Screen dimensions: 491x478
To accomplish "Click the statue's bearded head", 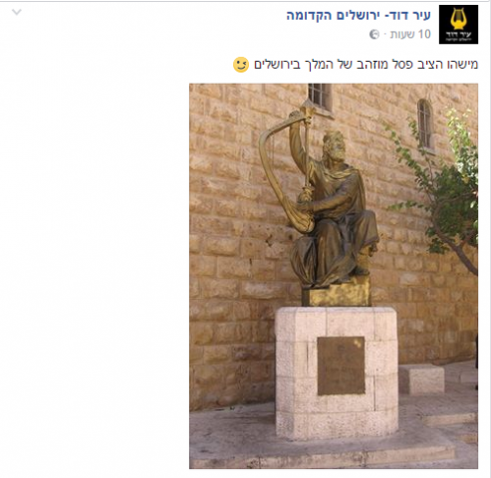I will pyautogui.click(x=334, y=146).
